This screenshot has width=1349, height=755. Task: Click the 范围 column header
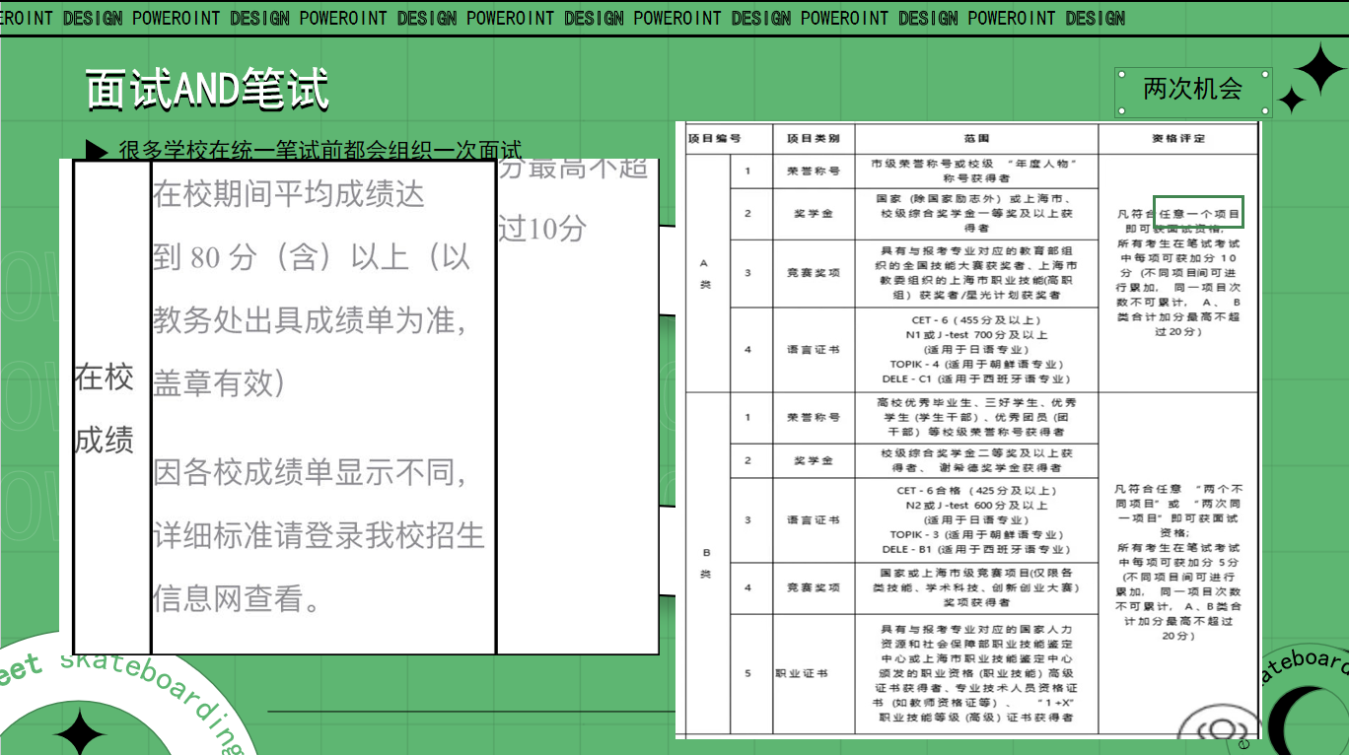(x=976, y=139)
